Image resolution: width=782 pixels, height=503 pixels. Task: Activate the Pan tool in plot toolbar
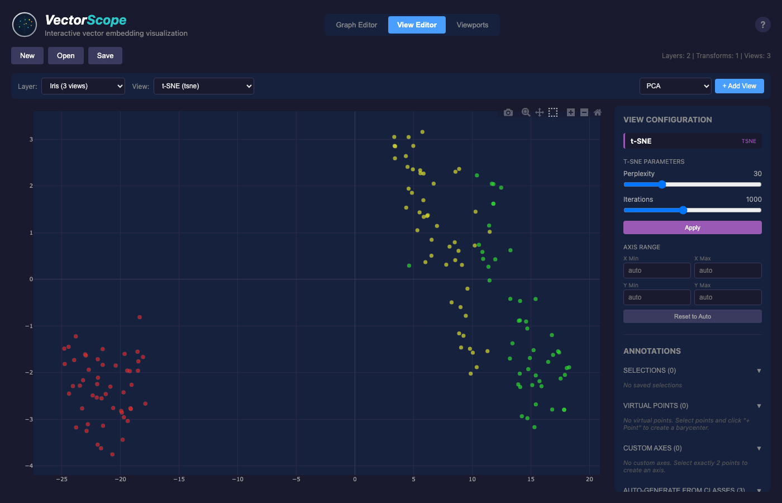tap(540, 112)
